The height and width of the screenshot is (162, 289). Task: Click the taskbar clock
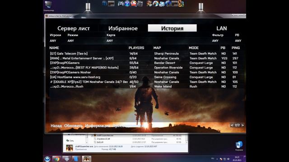pyautogui.click(x=237, y=159)
